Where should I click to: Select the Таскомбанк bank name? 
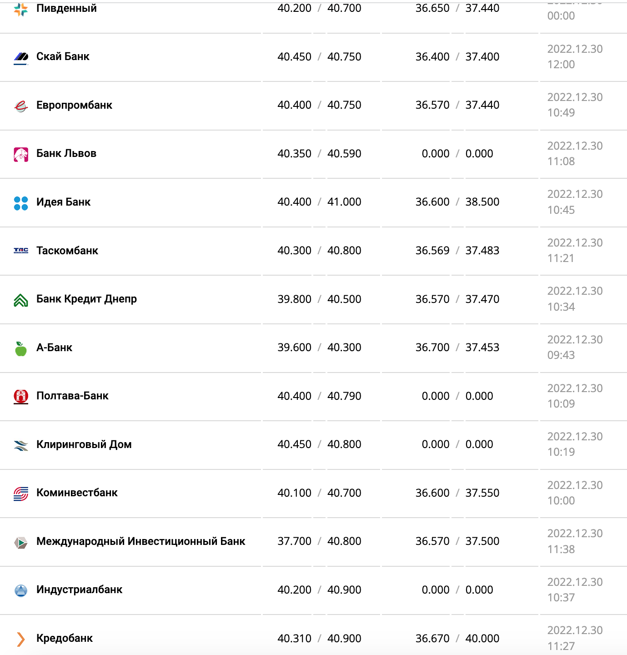pyautogui.click(x=67, y=251)
